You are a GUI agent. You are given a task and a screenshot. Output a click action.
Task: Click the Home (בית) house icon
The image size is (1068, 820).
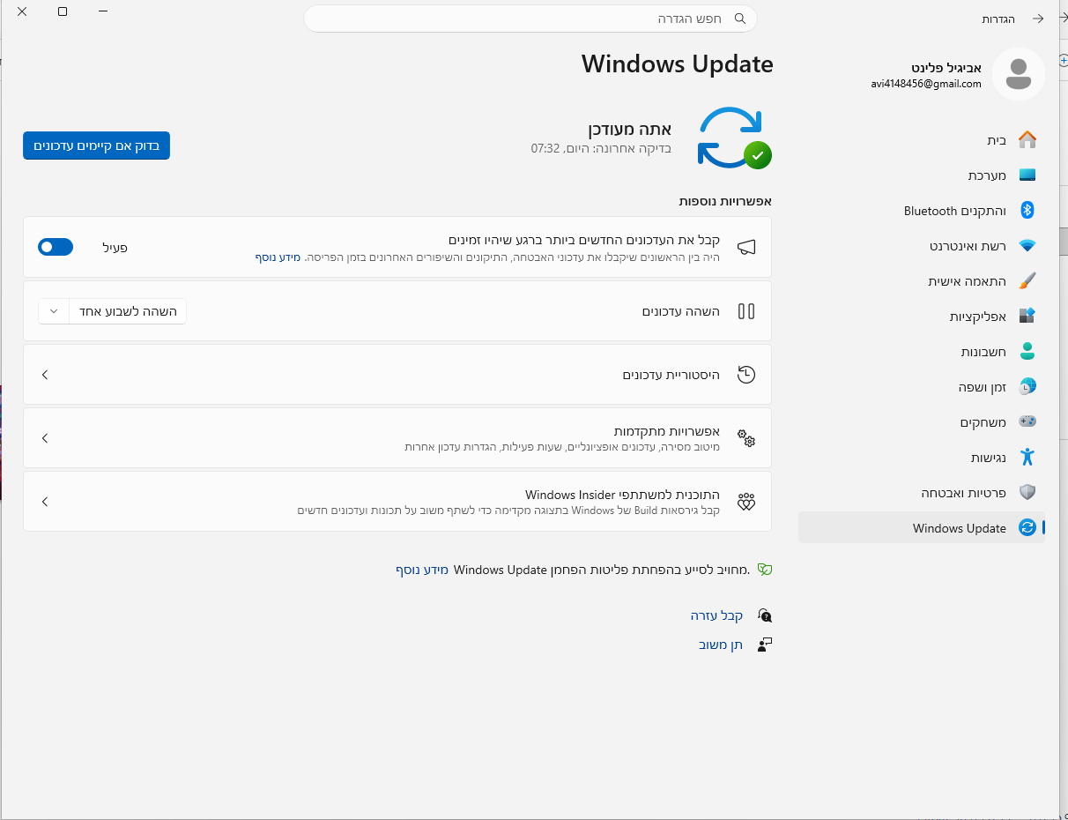pyautogui.click(x=1027, y=140)
